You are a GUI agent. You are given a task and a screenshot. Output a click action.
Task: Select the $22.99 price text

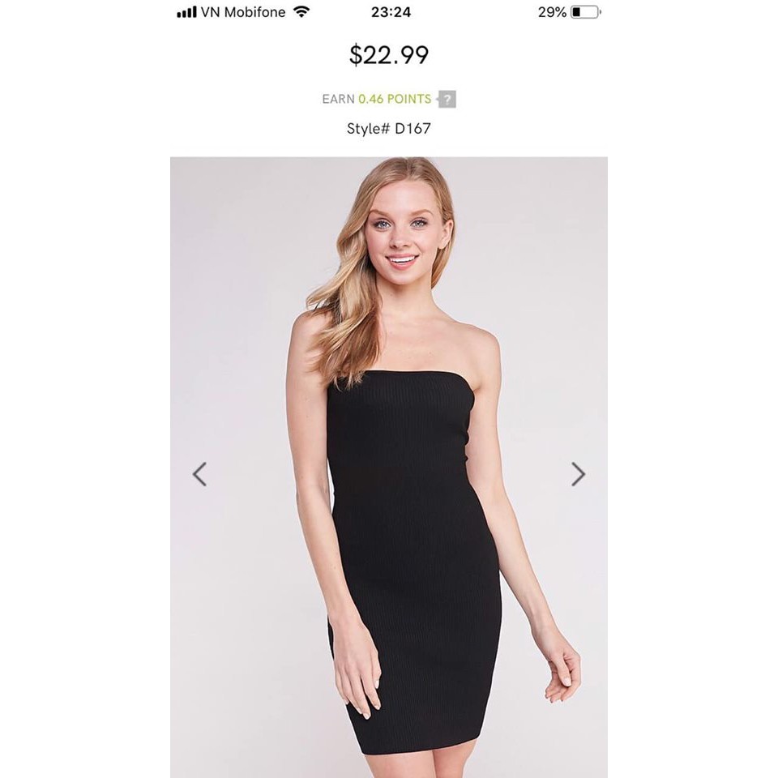click(389, 54)
